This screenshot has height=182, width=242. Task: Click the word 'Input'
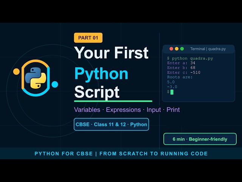pyautogui.click(x=154, y=110)
